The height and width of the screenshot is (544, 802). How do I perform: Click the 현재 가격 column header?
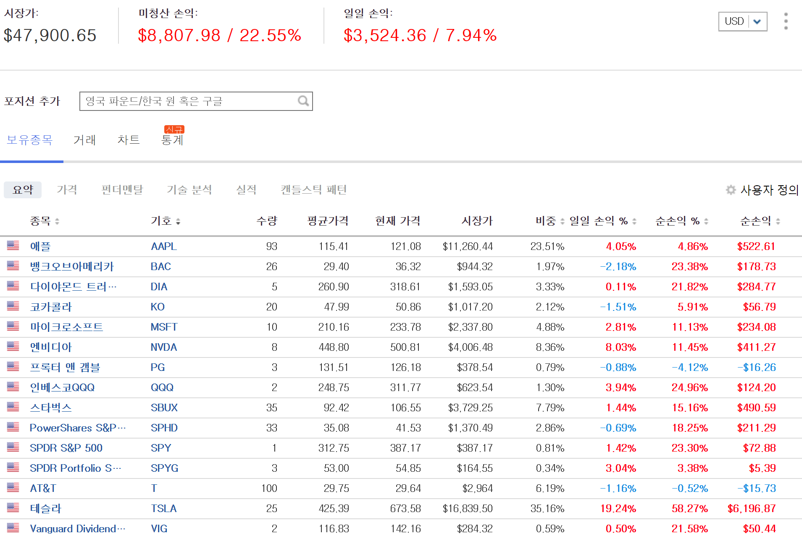tap(397, 221)
